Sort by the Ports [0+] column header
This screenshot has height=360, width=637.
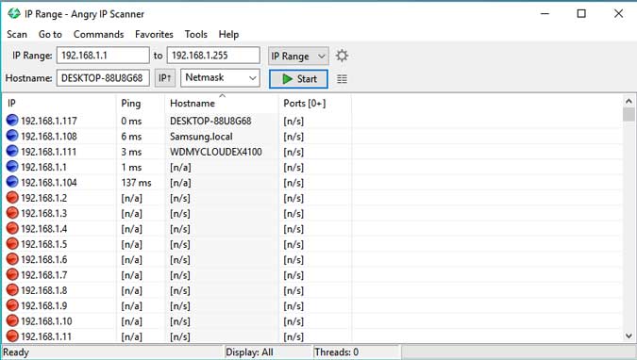click(x=315, y=103)
